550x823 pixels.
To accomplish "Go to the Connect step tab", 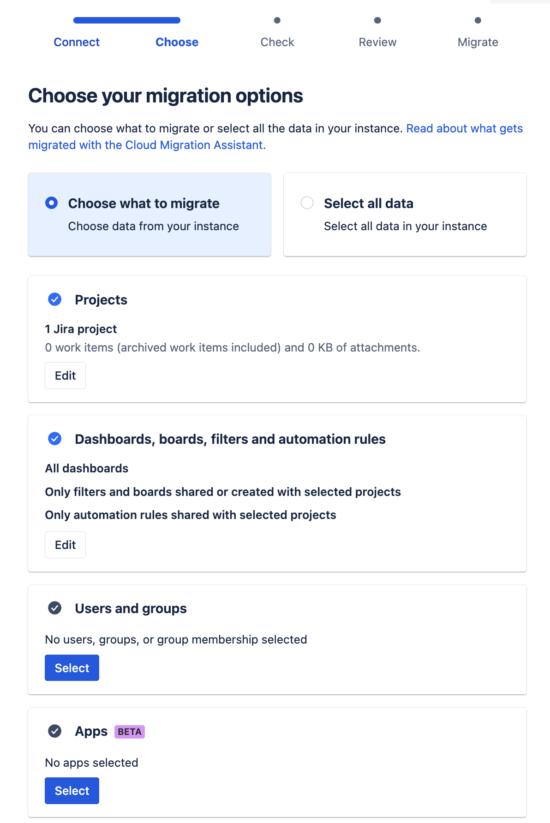I will point(77,42).
